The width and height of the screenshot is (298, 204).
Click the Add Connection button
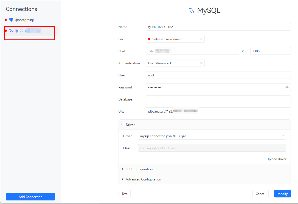click(30, 197)
